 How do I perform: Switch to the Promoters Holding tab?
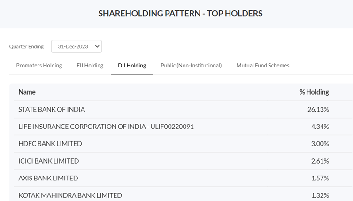click(39, 66)
